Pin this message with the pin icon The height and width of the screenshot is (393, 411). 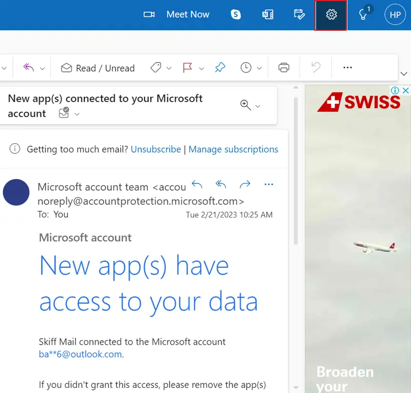pos(220,68)
